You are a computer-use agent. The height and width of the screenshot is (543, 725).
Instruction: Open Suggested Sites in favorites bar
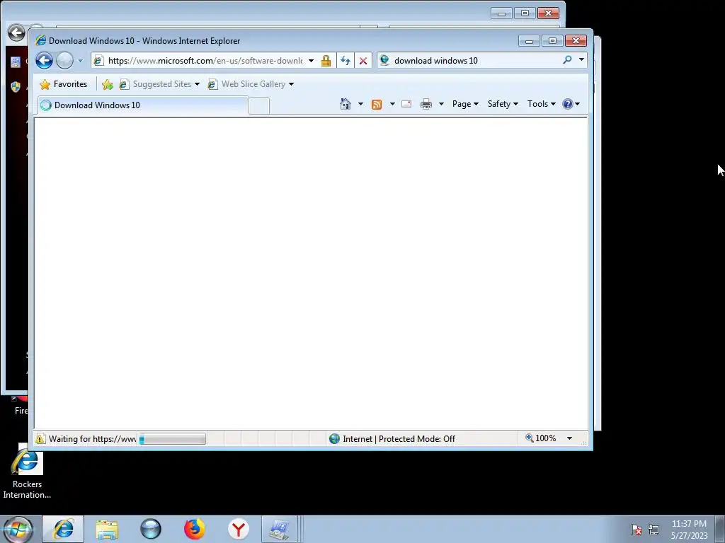[x=159, y=84]
